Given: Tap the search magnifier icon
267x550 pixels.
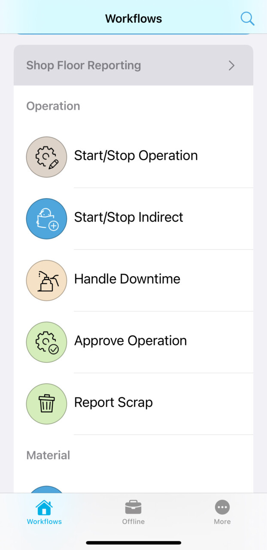Looking at the screenshot, I should [247, 18].
